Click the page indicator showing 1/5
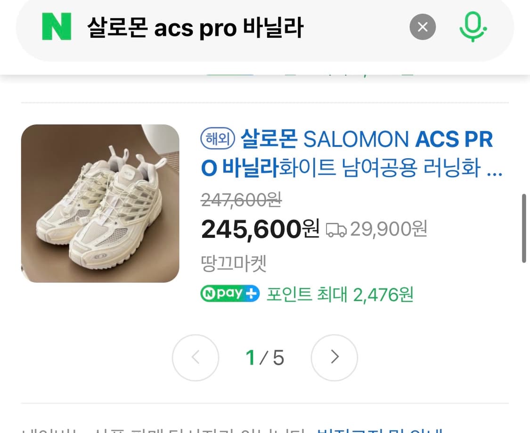 pos(265,358)
